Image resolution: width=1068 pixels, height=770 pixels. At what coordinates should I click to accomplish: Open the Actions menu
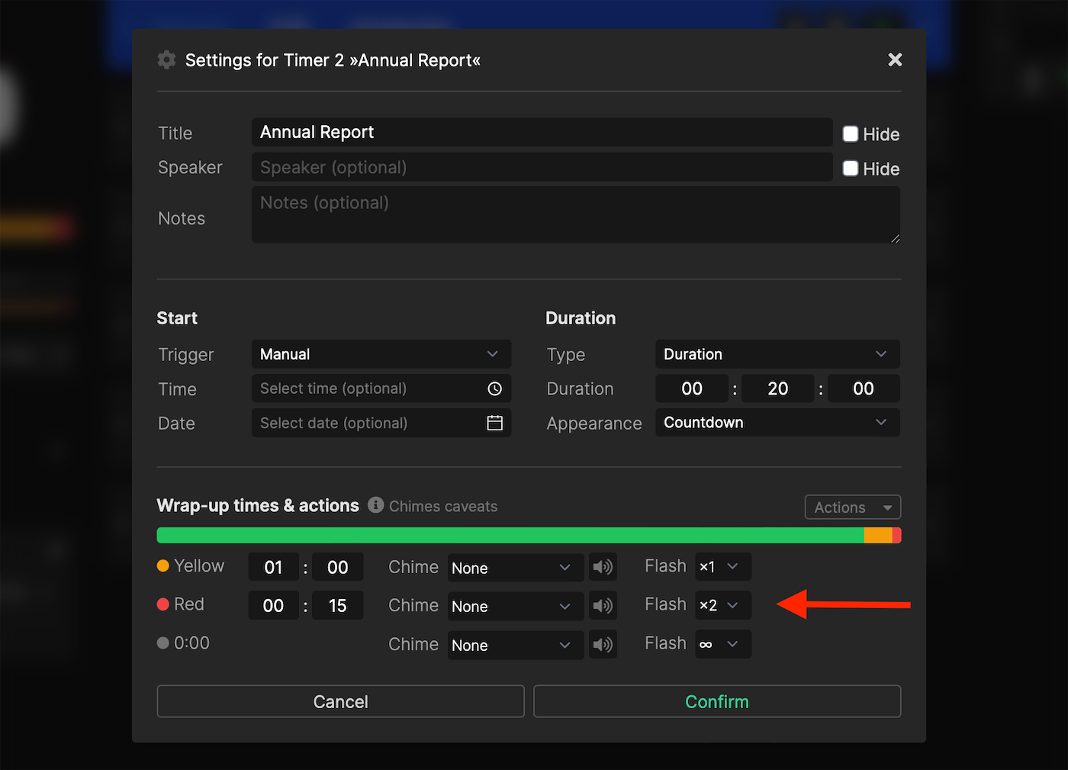tap(852, 507)
